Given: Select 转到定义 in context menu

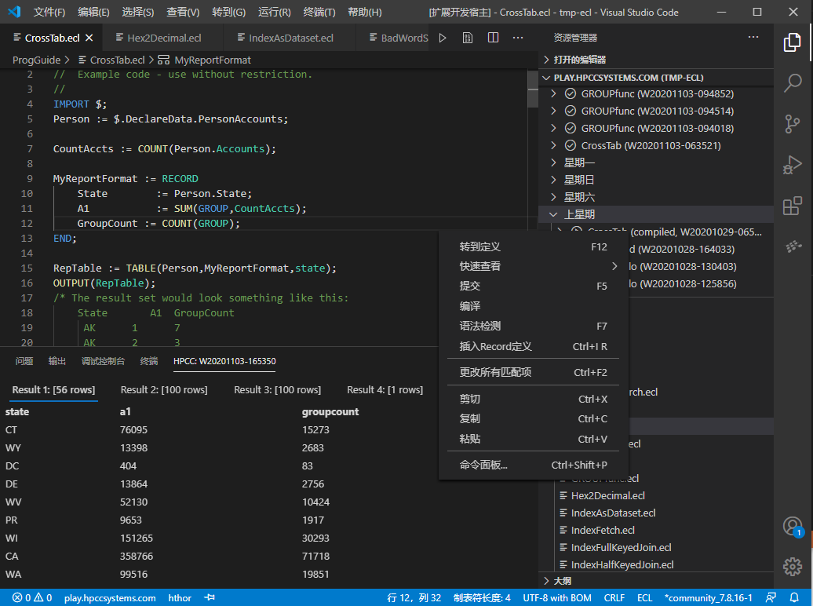Looking at the screenshot, I should click(x=533, y=247).
